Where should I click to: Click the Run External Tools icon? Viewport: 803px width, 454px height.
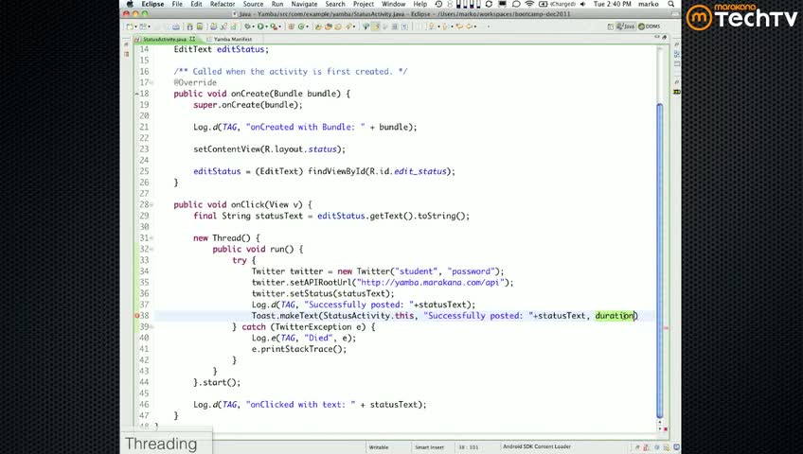pos(274,26)
